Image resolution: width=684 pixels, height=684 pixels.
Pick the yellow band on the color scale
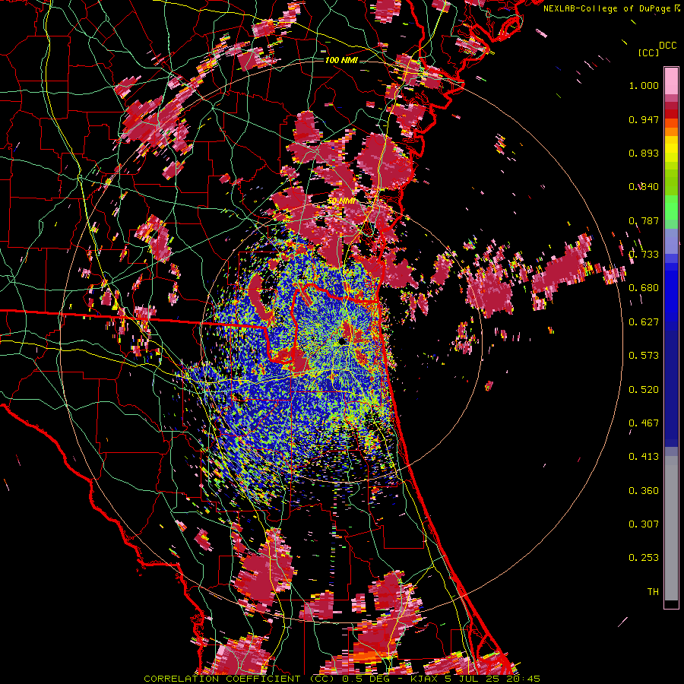coord(671,149)
